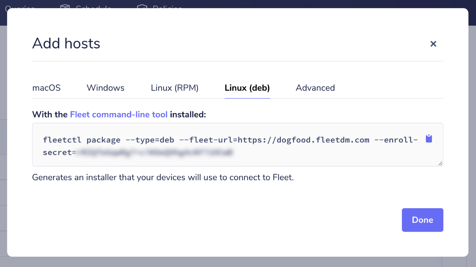The width and height of the screenshot is (476, 267).
Task: Click the 'Generates an installer' description text
Action: [163, 177]
